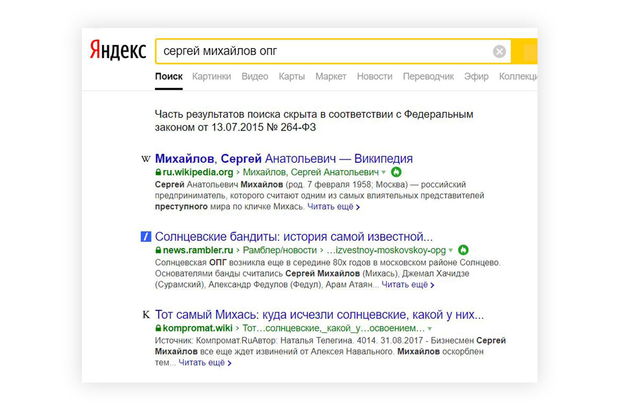The height and width of the screenshot is (411, 617).
Task: Switch to the Картинки tab
Action: point(211,76)
